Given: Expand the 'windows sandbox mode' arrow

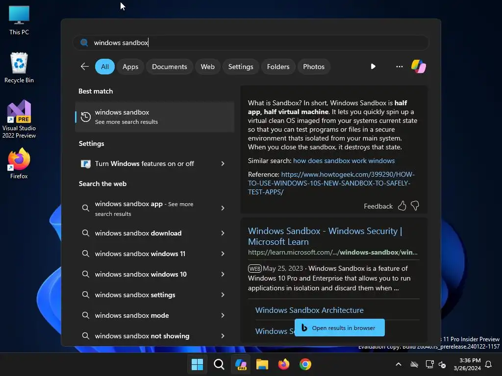Looking at the screenshot, I should coord(223,315).
